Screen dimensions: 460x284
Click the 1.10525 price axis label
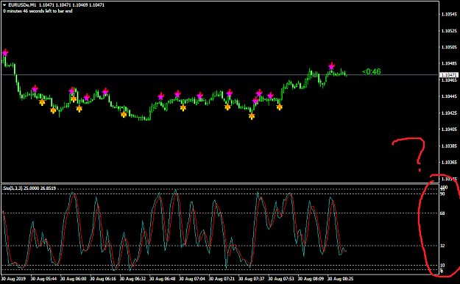[449, 31]
